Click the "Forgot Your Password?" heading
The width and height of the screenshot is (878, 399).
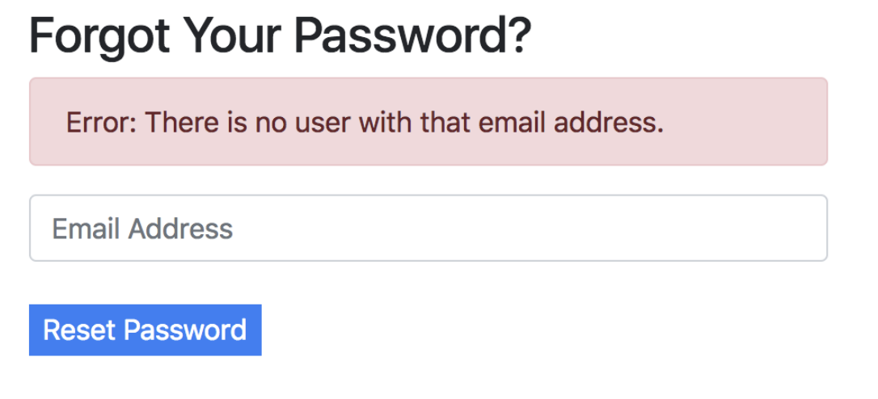point(280,36)
